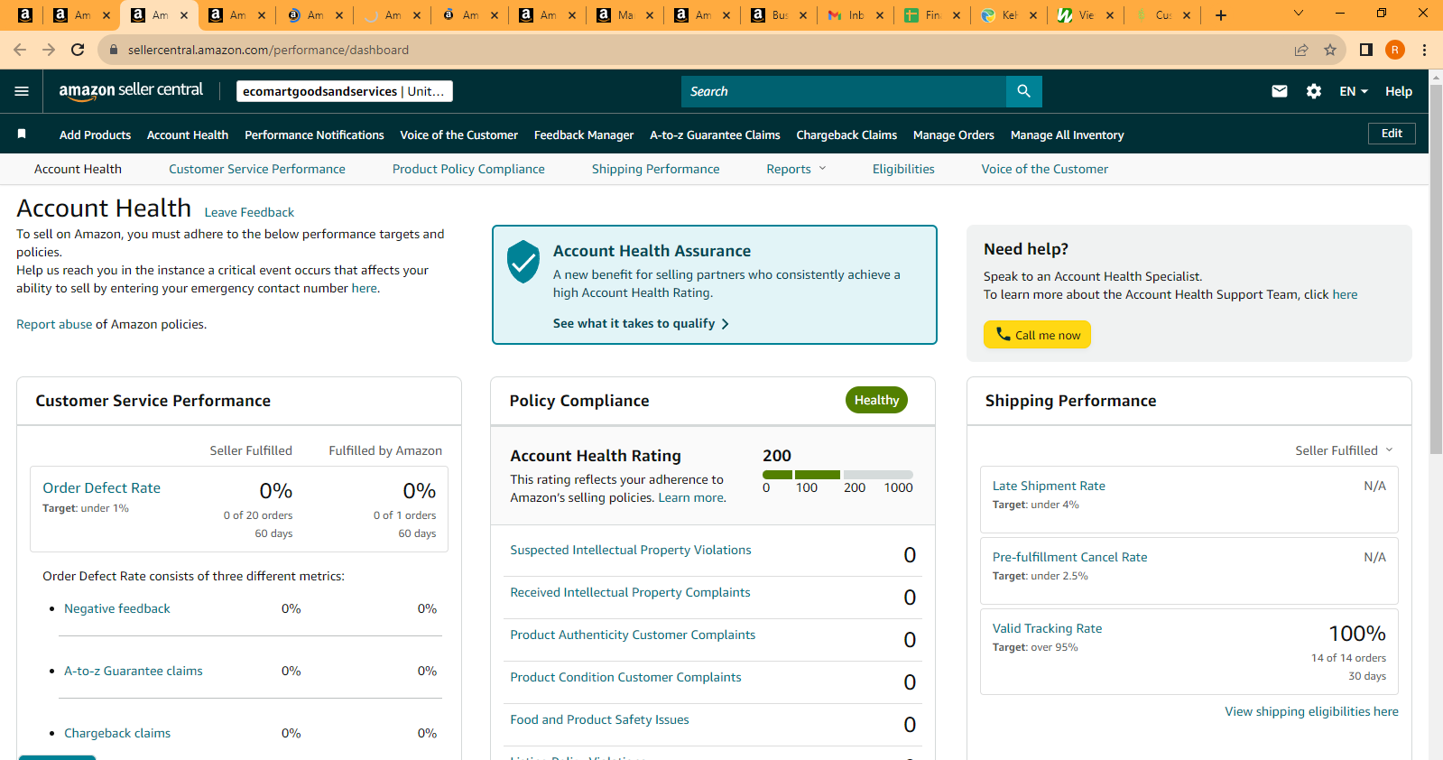Open Add Products menu item
Image resolution: width=1443 pixels, height=760 pixels.
point(95,134)
